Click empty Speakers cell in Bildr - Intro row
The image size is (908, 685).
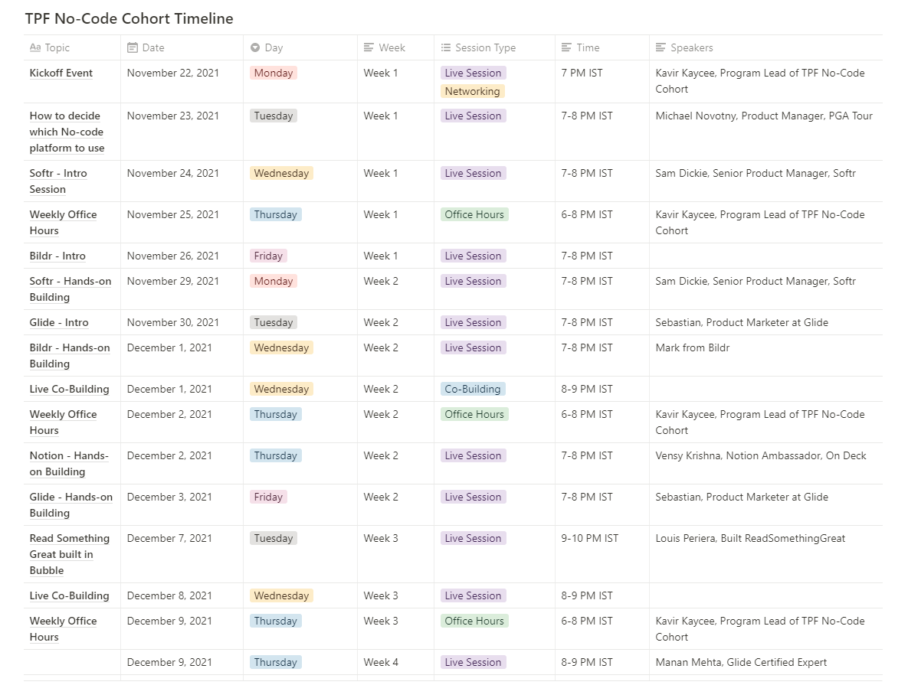click(x=766, y=256)
